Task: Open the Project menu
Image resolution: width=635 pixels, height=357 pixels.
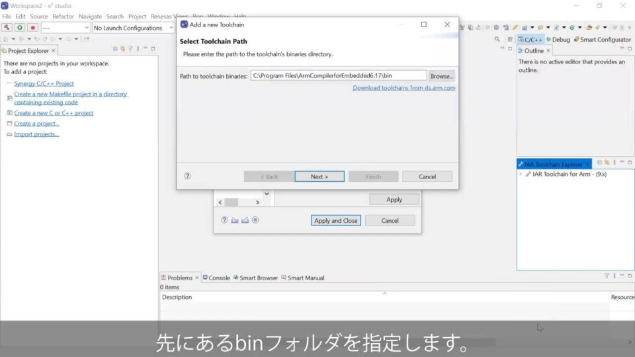Action: [x=137, y=16]
